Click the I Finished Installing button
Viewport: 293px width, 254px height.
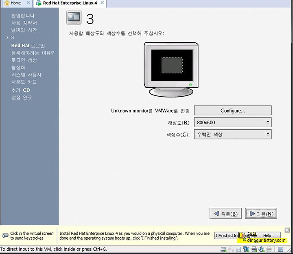233,236
